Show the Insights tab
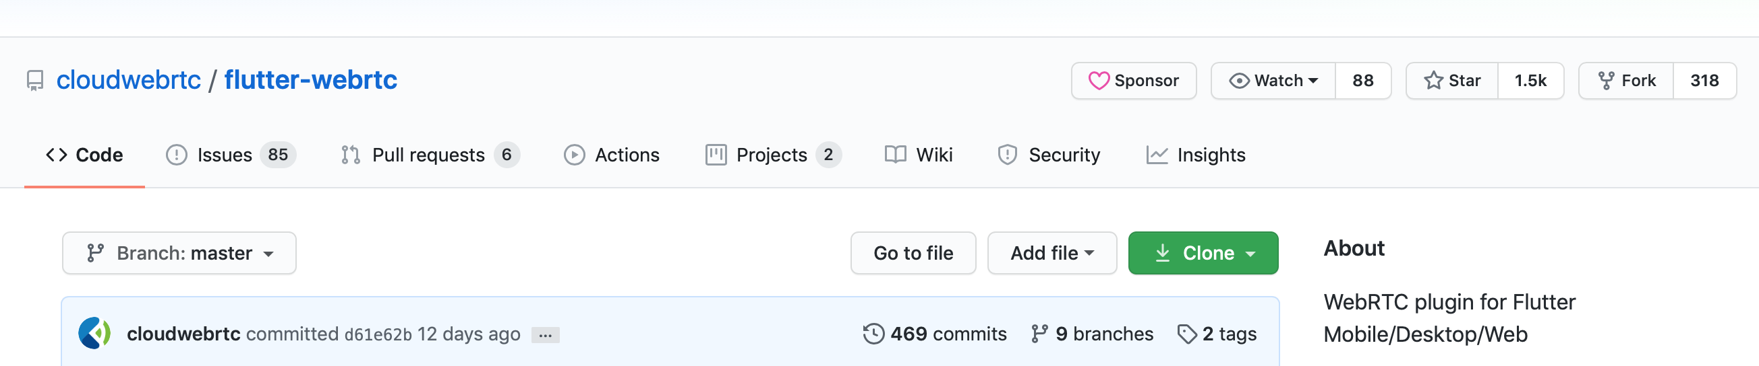 point(1196,155)
